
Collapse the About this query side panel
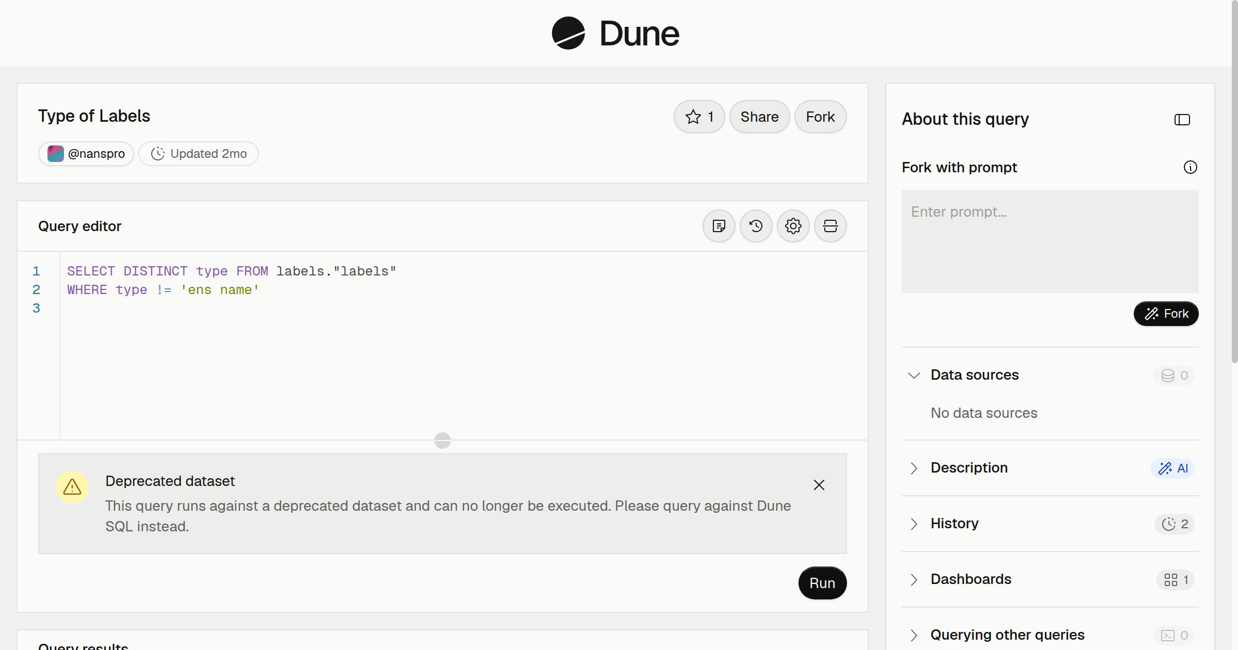[x=1182, y=120]
